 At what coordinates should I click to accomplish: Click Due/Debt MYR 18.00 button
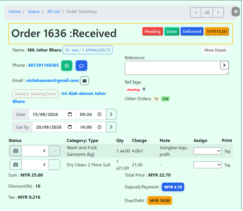pyautogui.click(x=160, y=201)
